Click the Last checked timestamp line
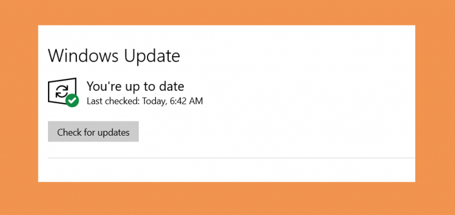The height and width of the screenshot is (215, 455). pyautogui.click(x=145, y=101)
